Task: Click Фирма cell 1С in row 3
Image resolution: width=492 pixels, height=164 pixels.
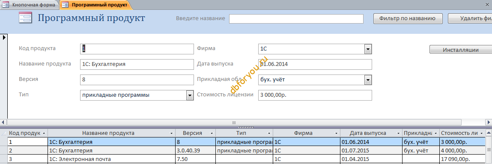Action: pyautogui.click(x=307, y=159)
